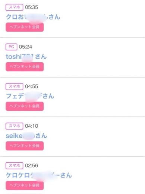Click the 05:24 timestamp
This screenshot has height=194, width=145.
pyautogui.click(x=26, y=47)
